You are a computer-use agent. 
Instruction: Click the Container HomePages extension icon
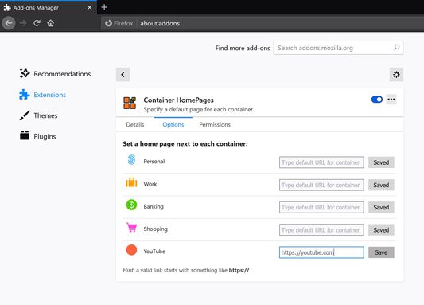130,103
